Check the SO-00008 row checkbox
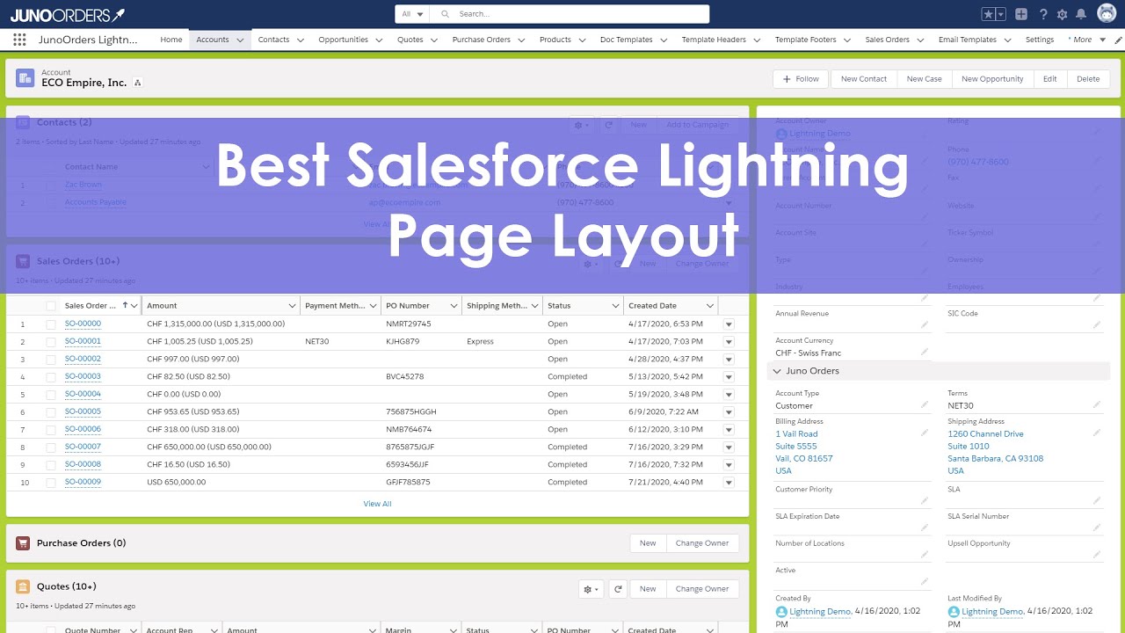Screen dimensions: 1125x633 51,465
